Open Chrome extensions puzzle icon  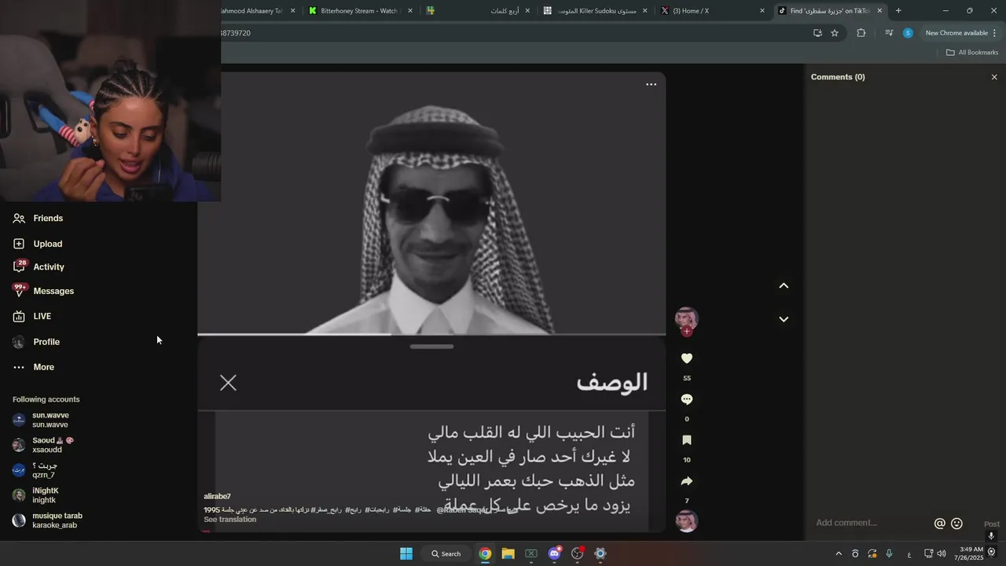pyautogui.click(x=861, y=33)
